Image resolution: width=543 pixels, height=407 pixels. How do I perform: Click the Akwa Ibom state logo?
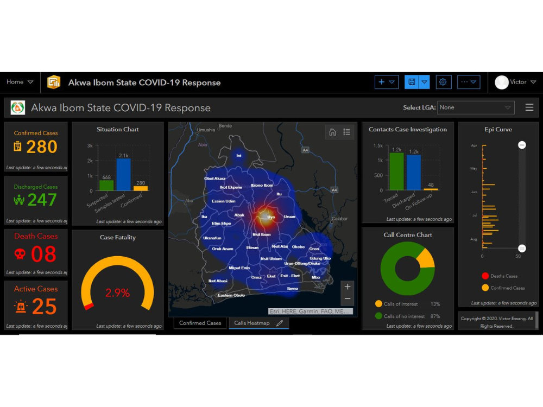point(18,107)
